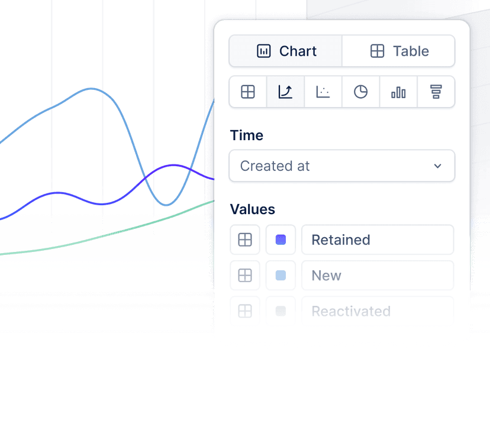490x427 pixels.
Task: Toggle the Reactivated series visibility
Action: pos(281,309)
